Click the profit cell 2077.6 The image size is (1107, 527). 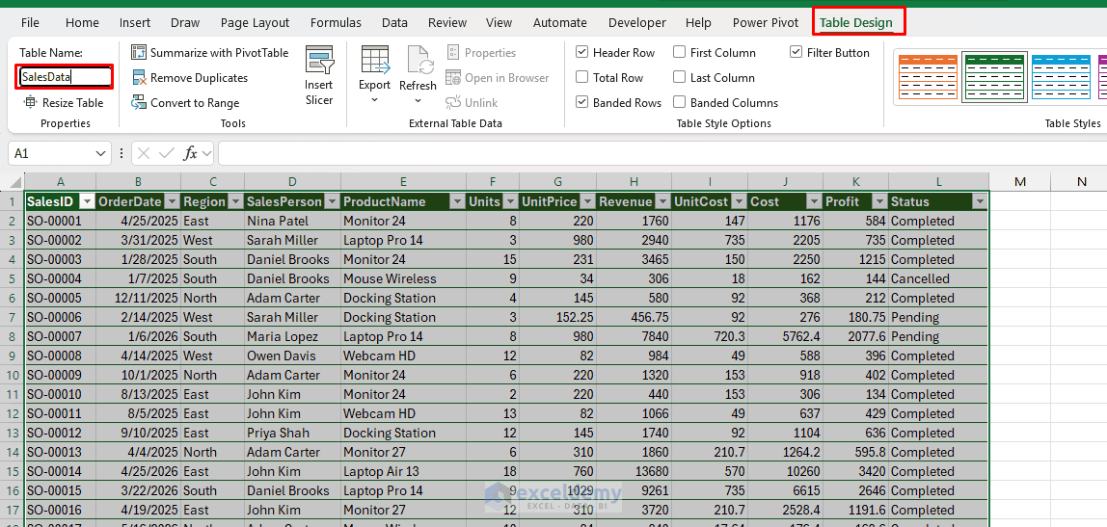pyautogui.click(x=855, y=336)
